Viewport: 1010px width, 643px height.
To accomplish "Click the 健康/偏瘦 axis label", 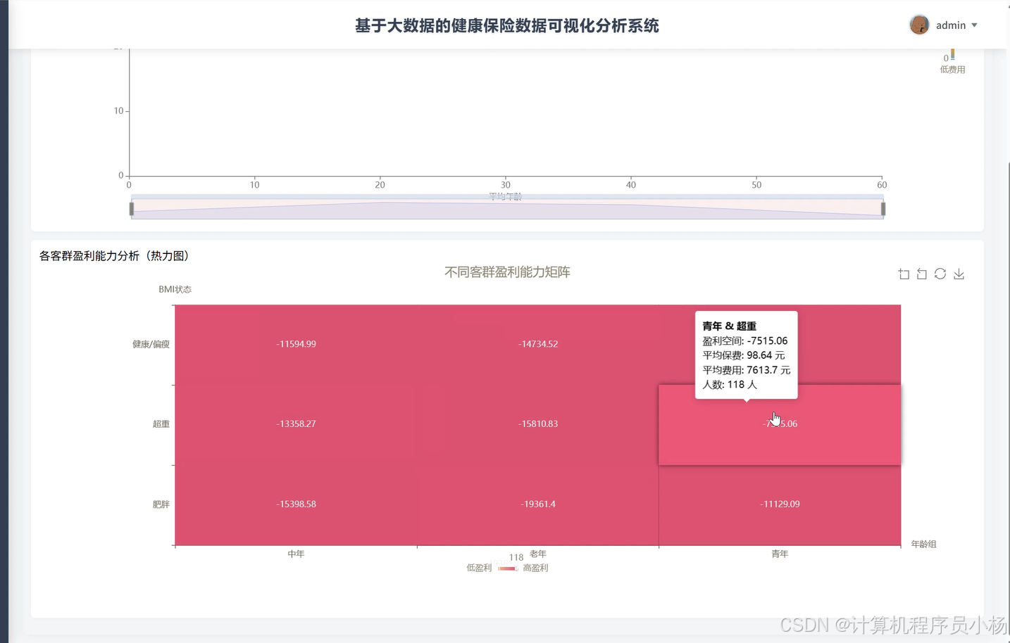I will (x=151, y=344).
